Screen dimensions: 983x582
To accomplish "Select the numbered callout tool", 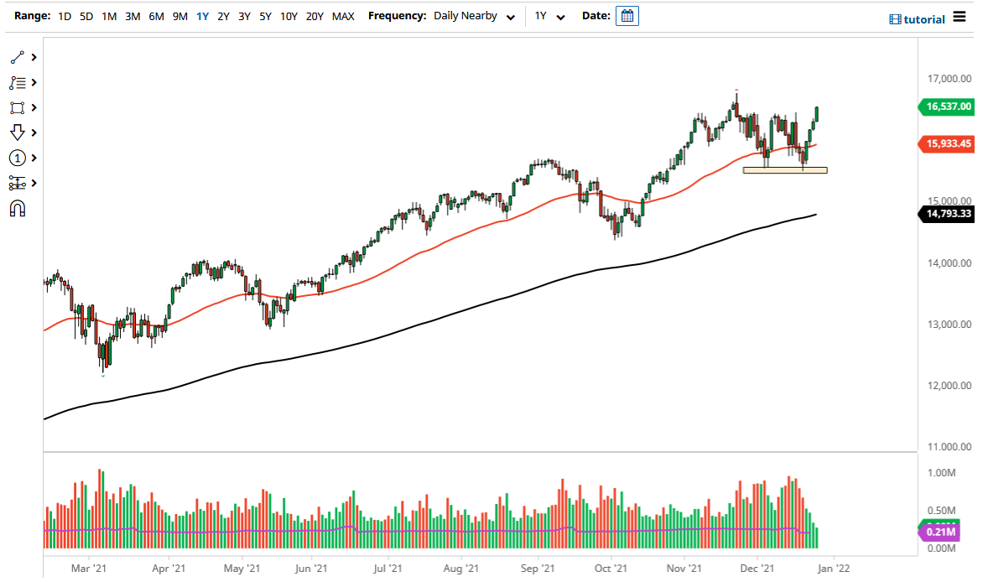I will [15, 158].
